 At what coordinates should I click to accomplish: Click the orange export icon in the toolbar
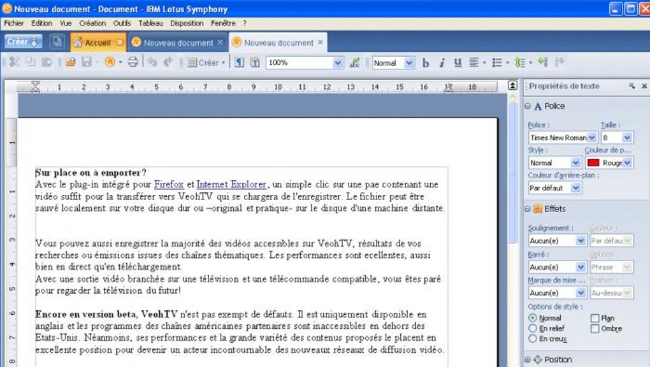click(x=110, y=62)
